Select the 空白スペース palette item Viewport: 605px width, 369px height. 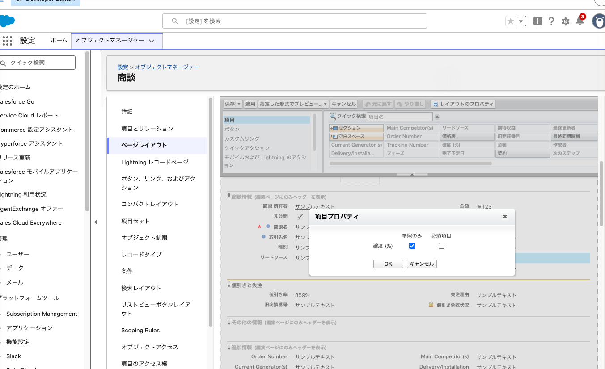[x=356, y=137]
